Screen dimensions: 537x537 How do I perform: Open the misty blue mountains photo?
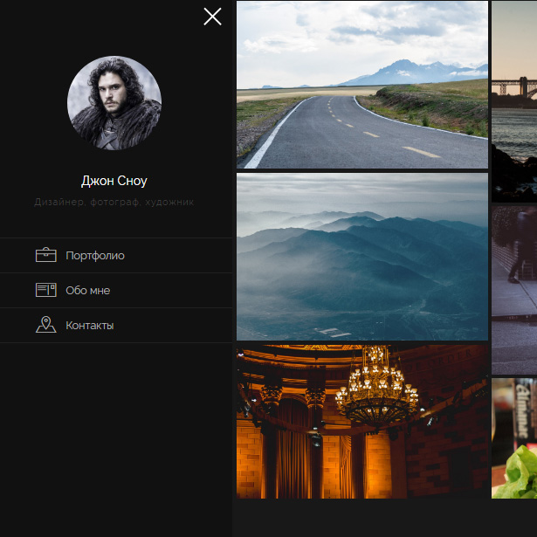click(362, 257)
